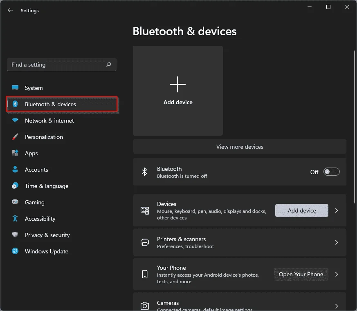Click the back arrow icon in Settings
This screenshot has width=357, height=311.
click(x=10, y=10)
